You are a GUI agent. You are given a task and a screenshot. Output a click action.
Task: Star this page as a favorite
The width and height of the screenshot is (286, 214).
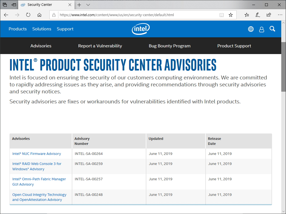[x=231, y=15]
